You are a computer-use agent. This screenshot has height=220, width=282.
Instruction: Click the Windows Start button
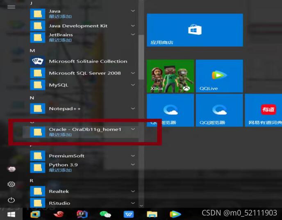[11, 214]
